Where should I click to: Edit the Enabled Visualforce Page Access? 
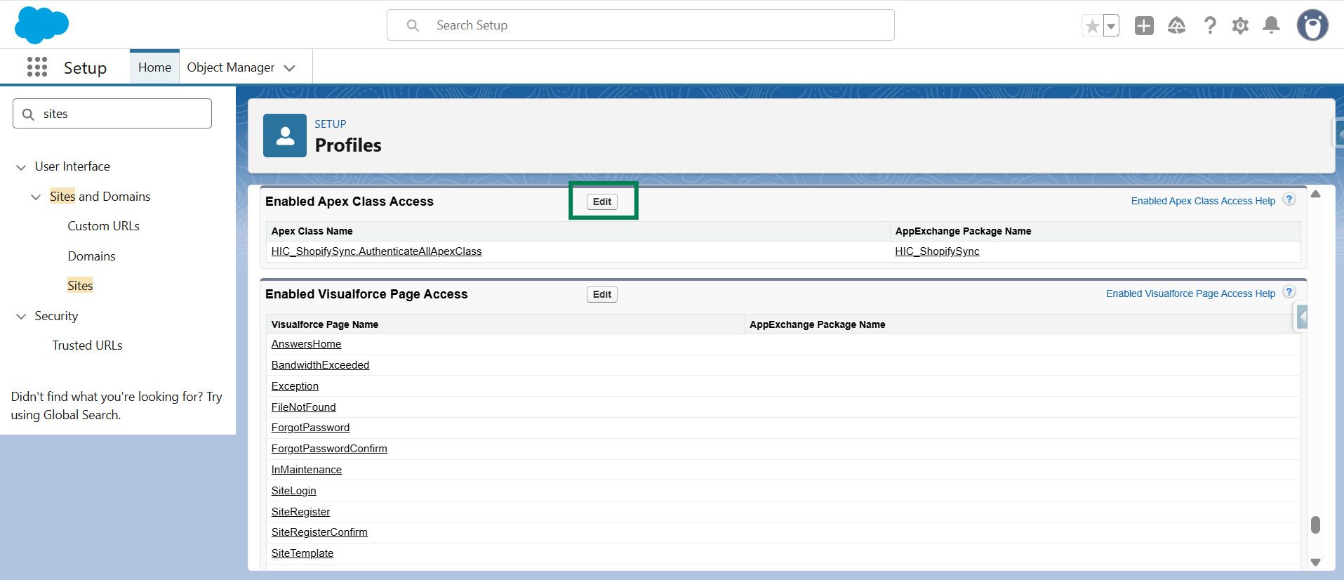[x=602, y=294]
